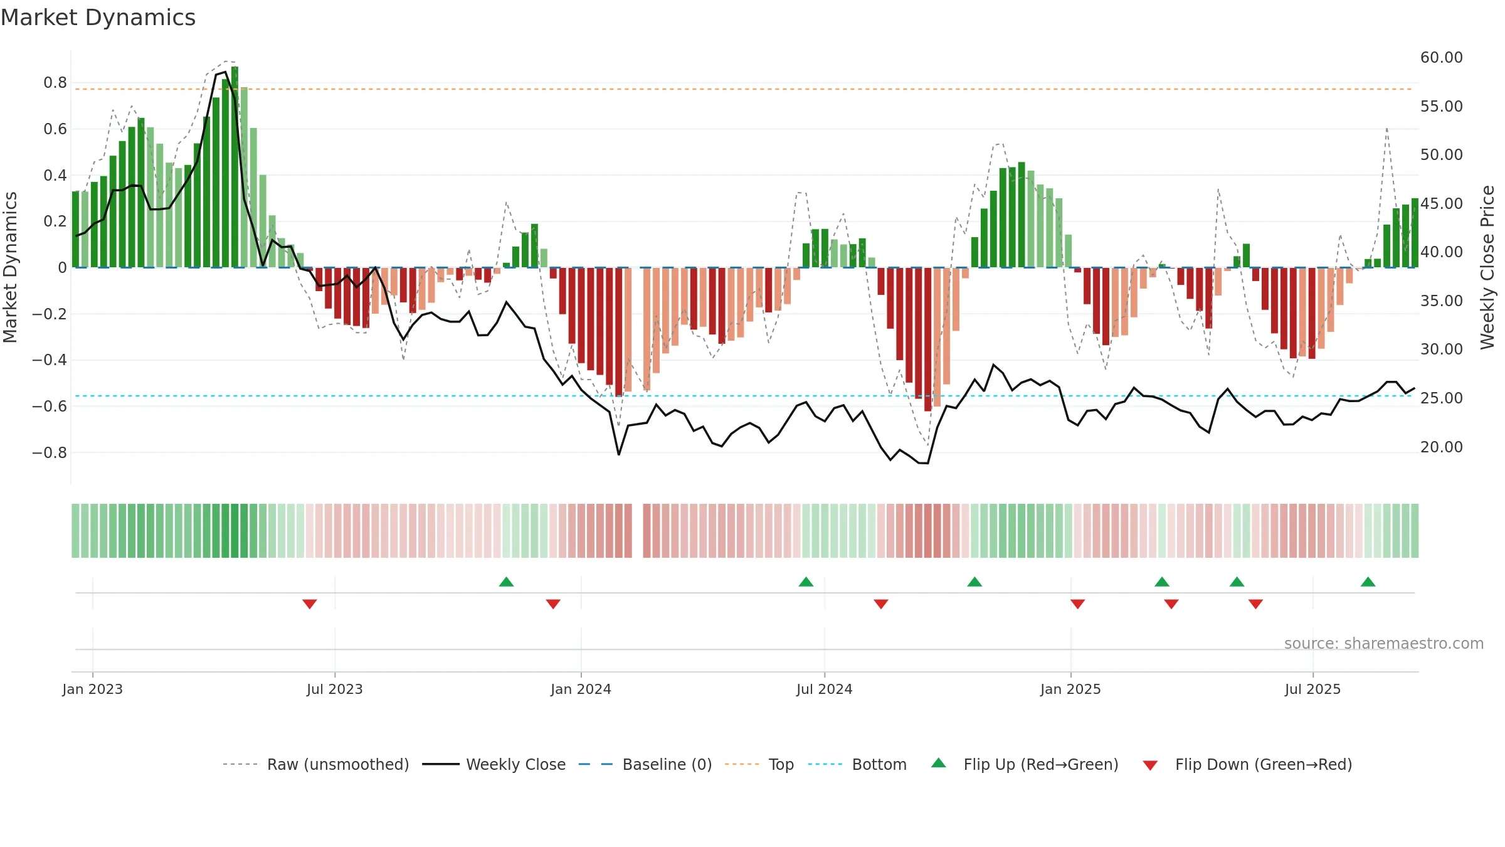Click the 25.00 price tick label
The image size is (1505, 847).
[x=1442, y=398]
